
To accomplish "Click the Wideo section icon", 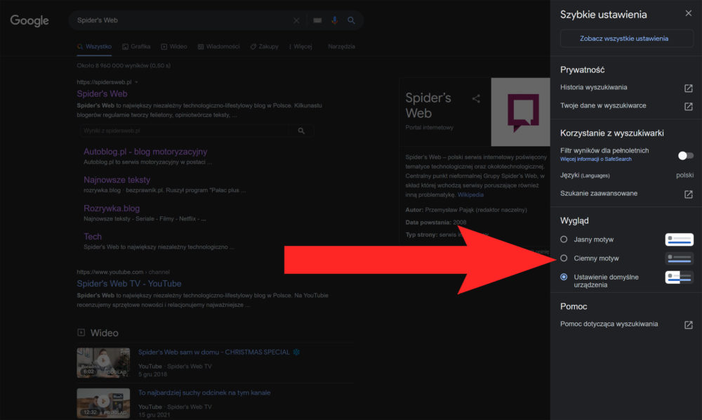I will click(81, 332).
